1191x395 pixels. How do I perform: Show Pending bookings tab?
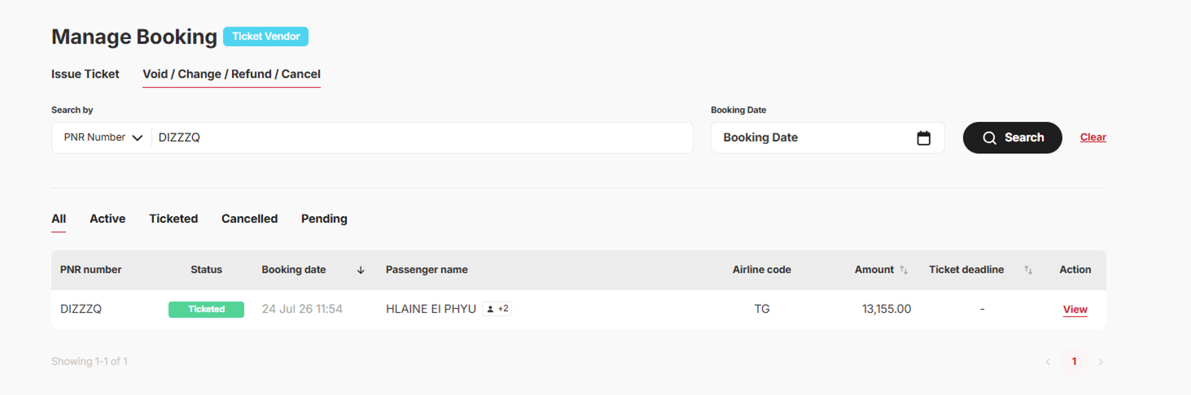point(324,219)
